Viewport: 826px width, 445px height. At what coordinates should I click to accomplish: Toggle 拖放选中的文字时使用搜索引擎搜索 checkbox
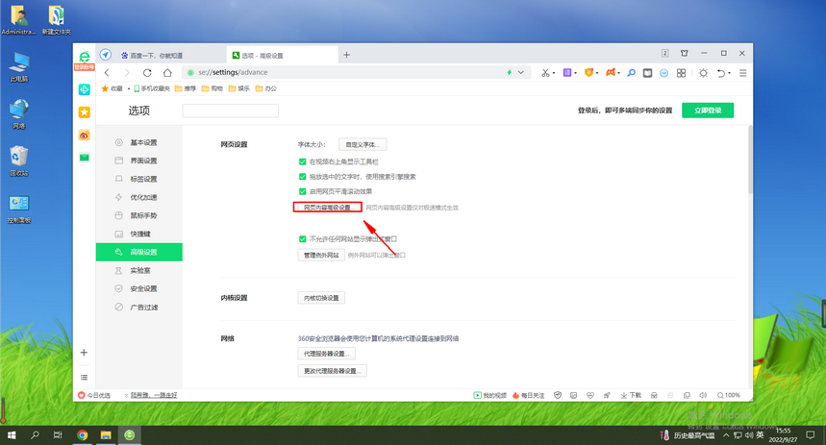coord(302,177)
